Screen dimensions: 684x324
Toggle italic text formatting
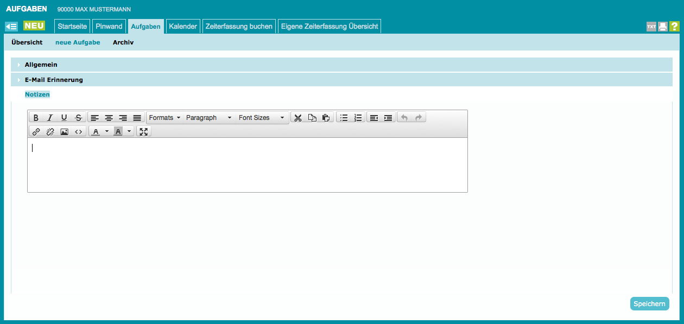point(50,118)
